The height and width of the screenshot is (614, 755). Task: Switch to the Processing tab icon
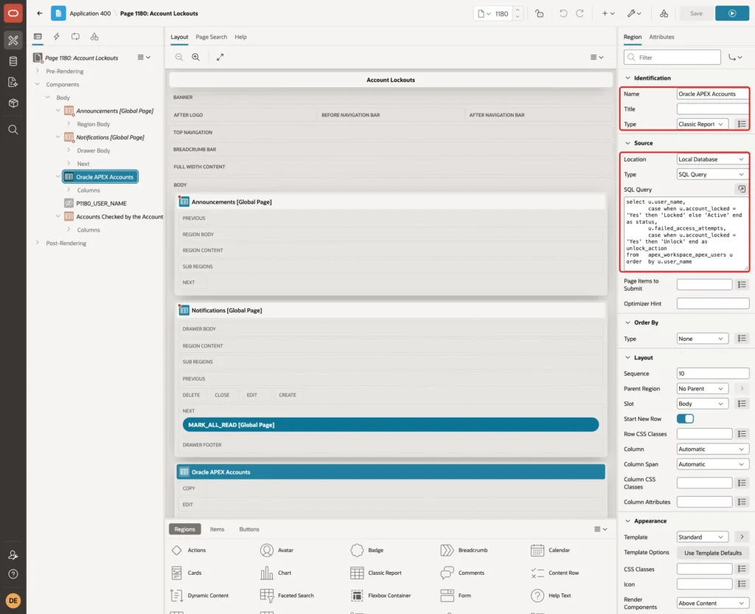tap(76, 37)
